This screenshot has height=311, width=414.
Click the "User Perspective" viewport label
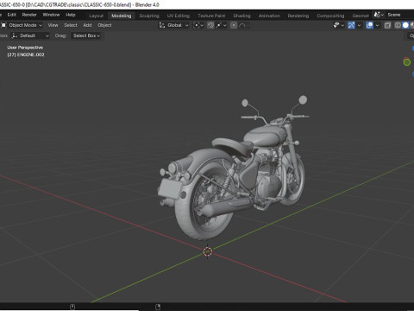(x=25, y=48)
